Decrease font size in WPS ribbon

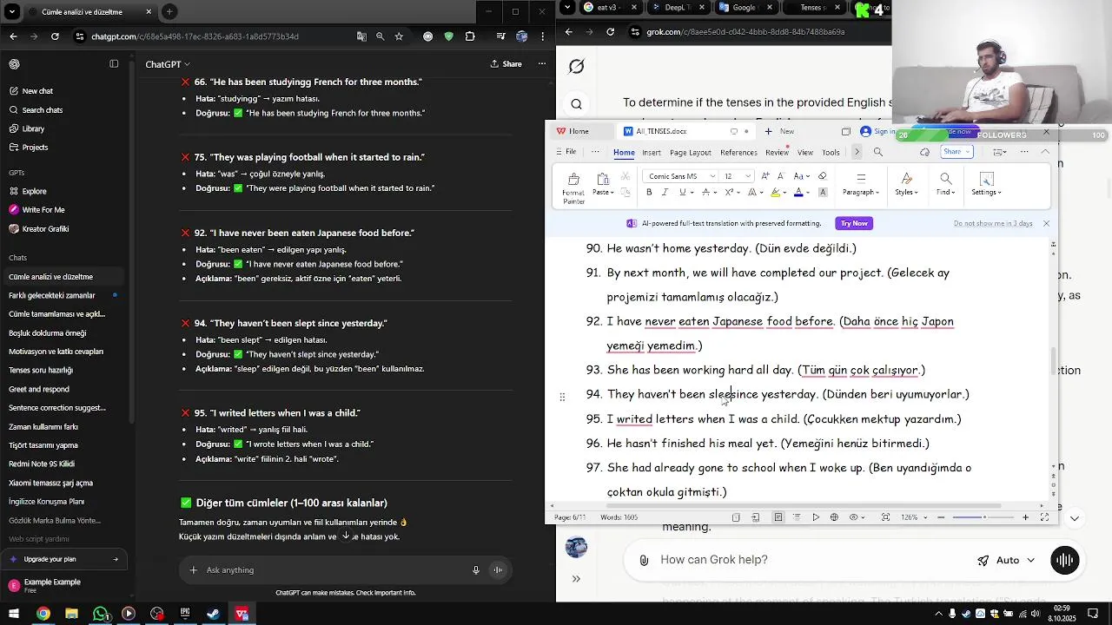tap(781, 176)
